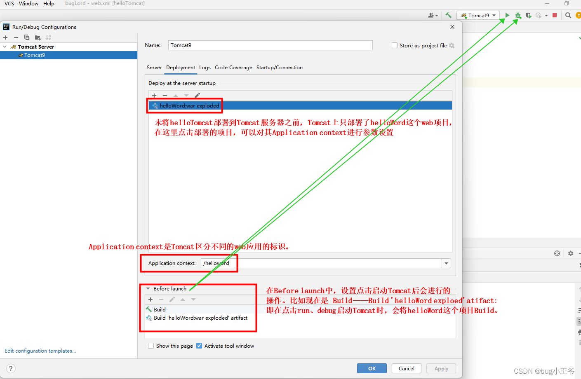Add a new run configuration with plus icon

tap(5, 37)
